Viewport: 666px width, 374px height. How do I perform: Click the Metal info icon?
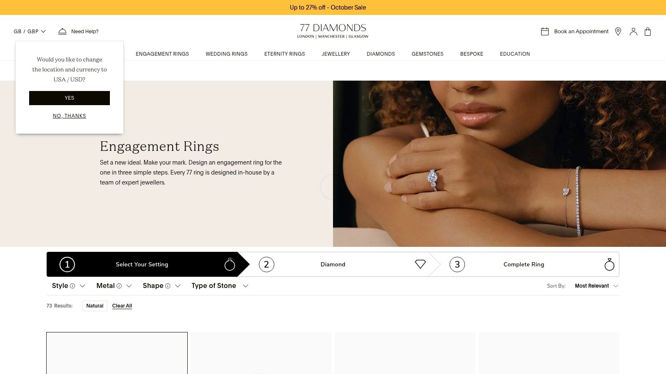point(119,286)
